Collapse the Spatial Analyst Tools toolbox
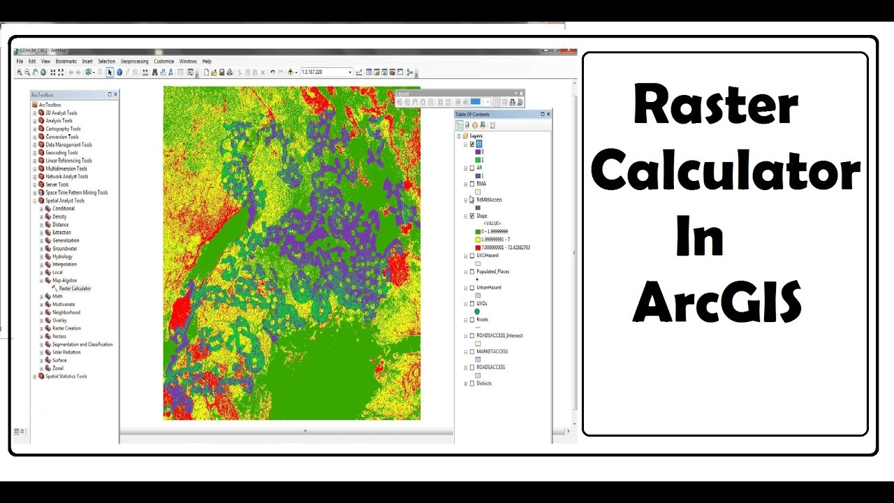Image resolution: width=894 pixels, height=503 pixels. click(35, 201)
